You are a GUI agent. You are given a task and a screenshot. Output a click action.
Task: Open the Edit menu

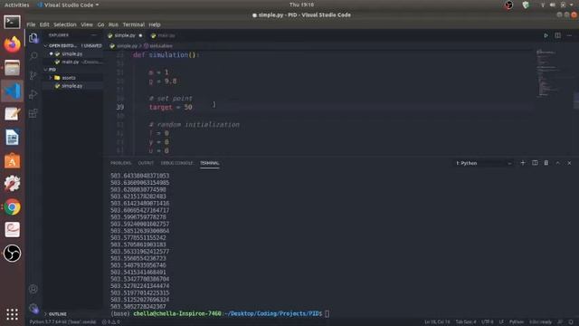coord(44,24)
